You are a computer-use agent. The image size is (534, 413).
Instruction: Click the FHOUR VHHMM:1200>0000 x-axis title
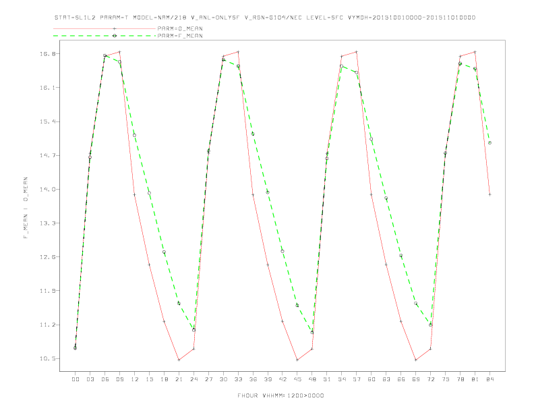pos(280,395)
